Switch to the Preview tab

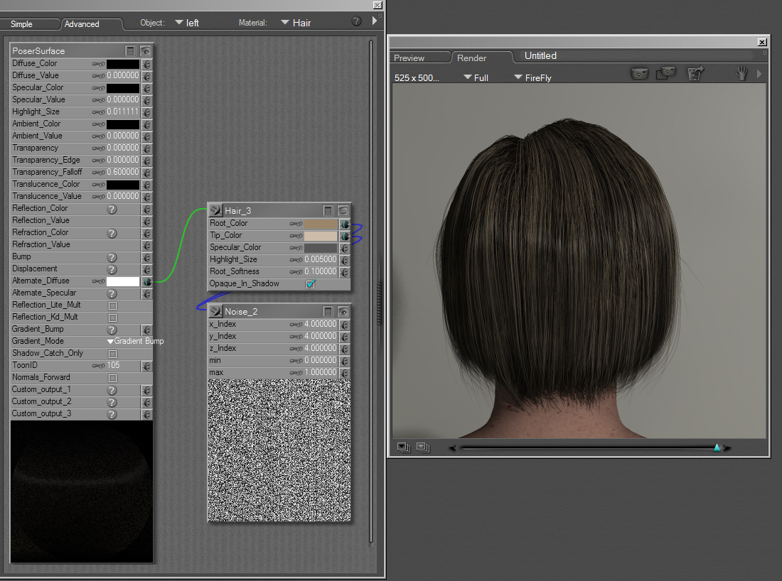409,58
